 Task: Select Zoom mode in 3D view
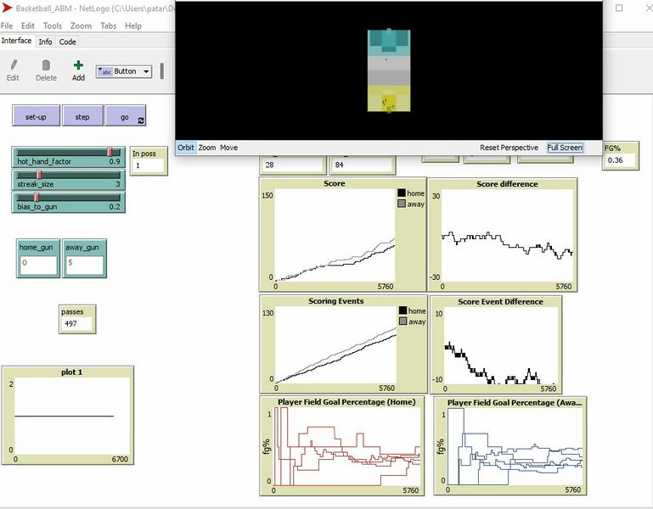click(207, 148)
